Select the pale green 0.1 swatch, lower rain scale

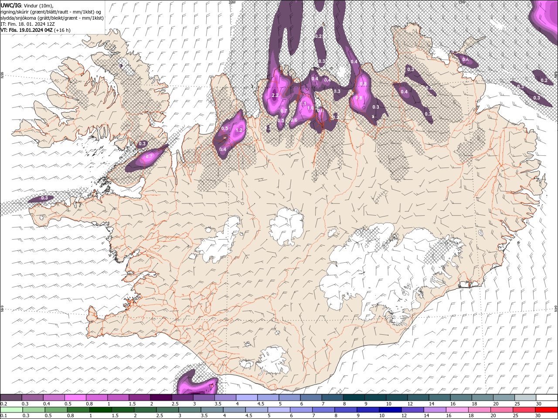(x=11, y=410)
